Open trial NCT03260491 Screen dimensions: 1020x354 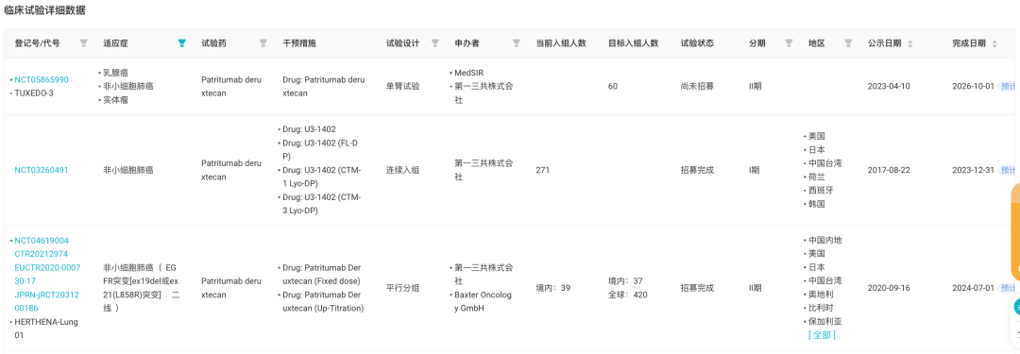click(42, 170)
